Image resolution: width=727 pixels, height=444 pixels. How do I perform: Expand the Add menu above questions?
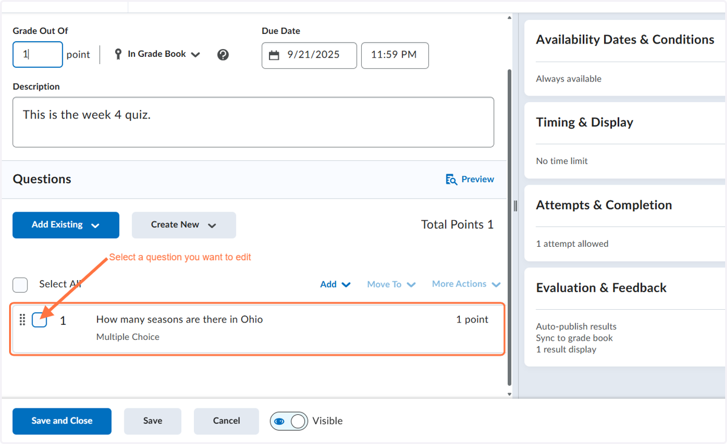click(336, 284)
